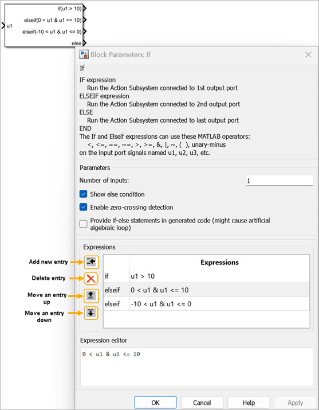The height and width of the screenshot is (410, 319).
Task: Select the '-10 < u1 & u1 <= 0' expression cell
Action: pos(219,303)
